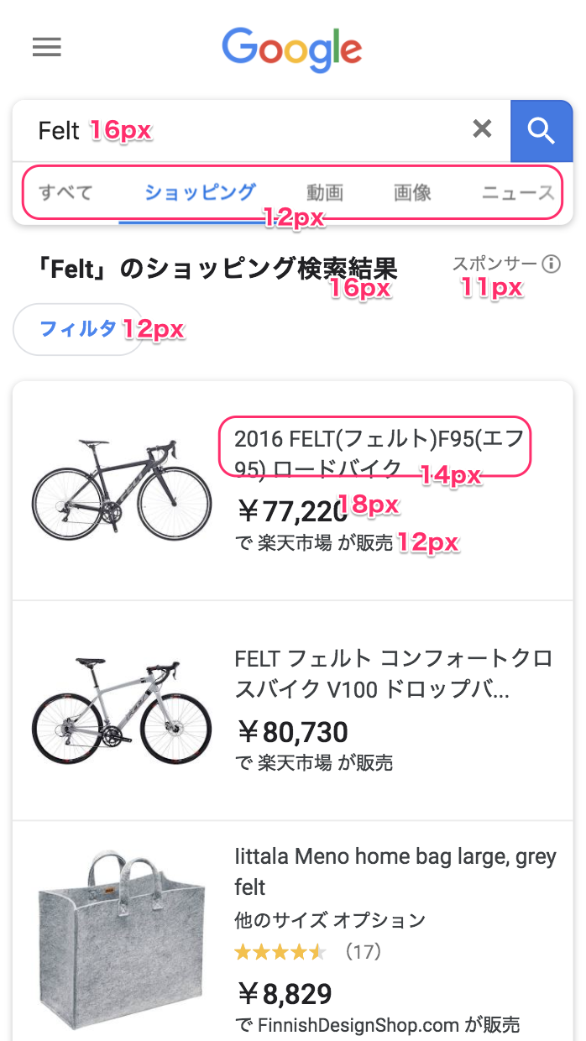Open the hamburger menu
The height and width of the screenshot is (1041, 586).
point(47,47)
